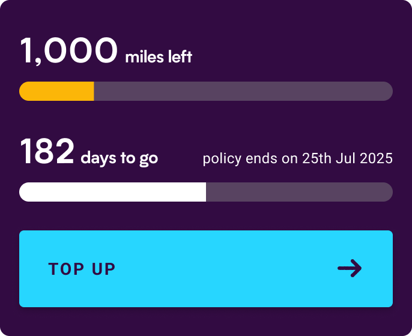Click the rounded right end of the miles bar

point(389,91)
